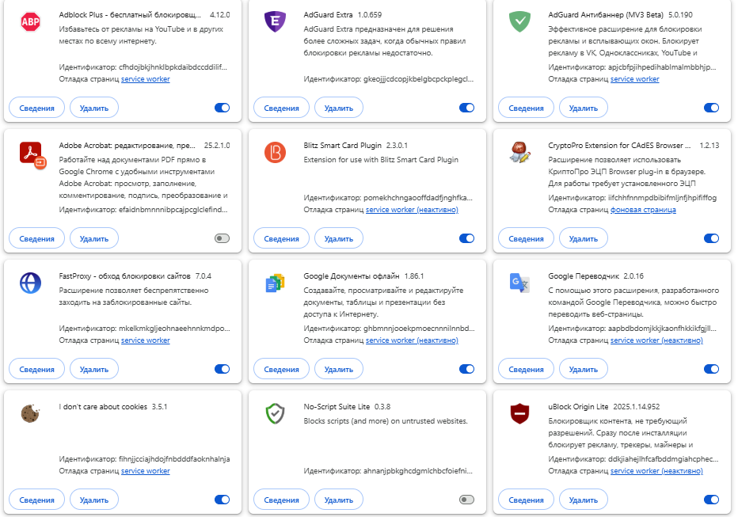This screenshot has height=517, width=738.
Task: Click the uBlock Origin Lite shield icon
Action: coord(519,413)
